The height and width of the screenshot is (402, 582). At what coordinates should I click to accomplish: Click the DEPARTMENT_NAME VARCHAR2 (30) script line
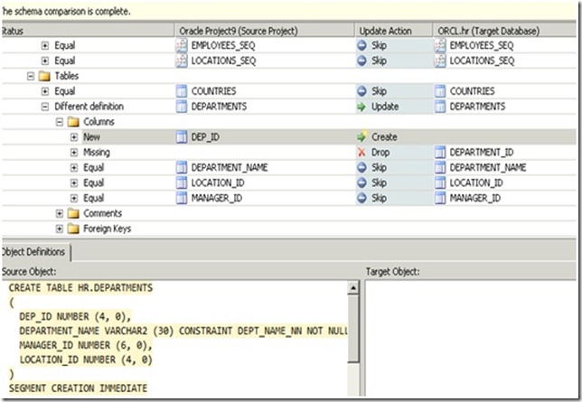[183, 331]
